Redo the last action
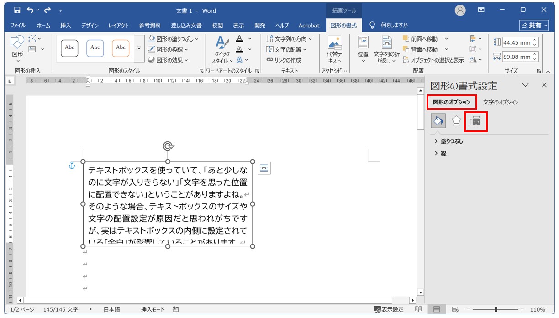559x318 pixels. [x=47, y=10]
